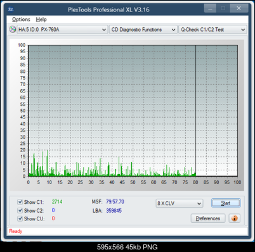The height and width of the screenshot is (252, 255).
Task: Click the vertical marker line at 80 minutes
Action: coord(195,111)
